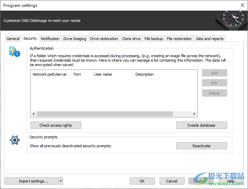The width and height of the screenshot is (248, 189).
Task: Click the gear security prompts icon
Action: (x=15, y=140)
